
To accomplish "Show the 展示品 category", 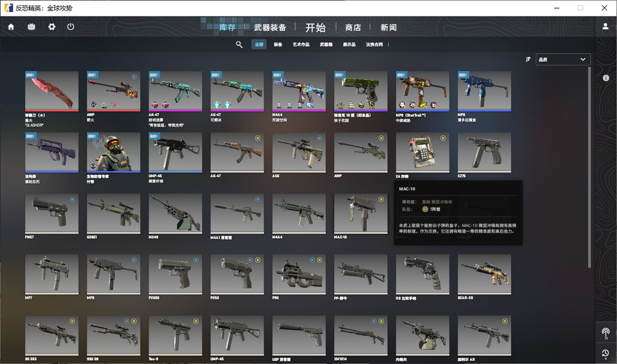I will pos(349,45).
